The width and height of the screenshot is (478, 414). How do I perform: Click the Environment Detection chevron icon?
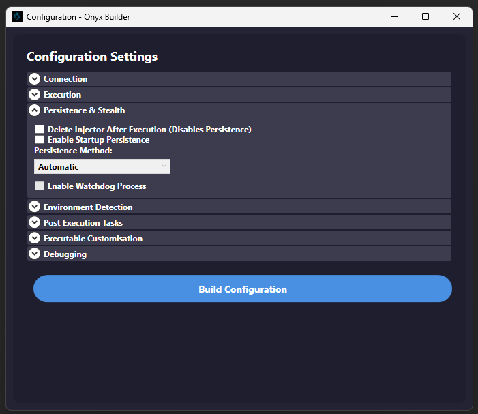point(35,207)
